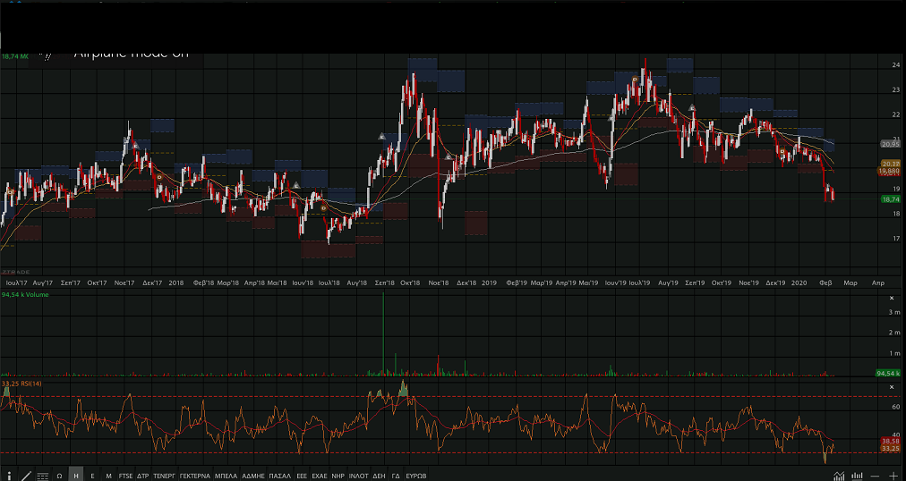Load the ΜΠΕΛΑ stock chart
The image size is (906, 481).
click(x=225, y=477)
